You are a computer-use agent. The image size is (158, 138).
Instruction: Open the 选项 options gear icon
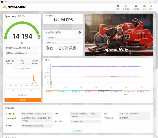point(151,7)
